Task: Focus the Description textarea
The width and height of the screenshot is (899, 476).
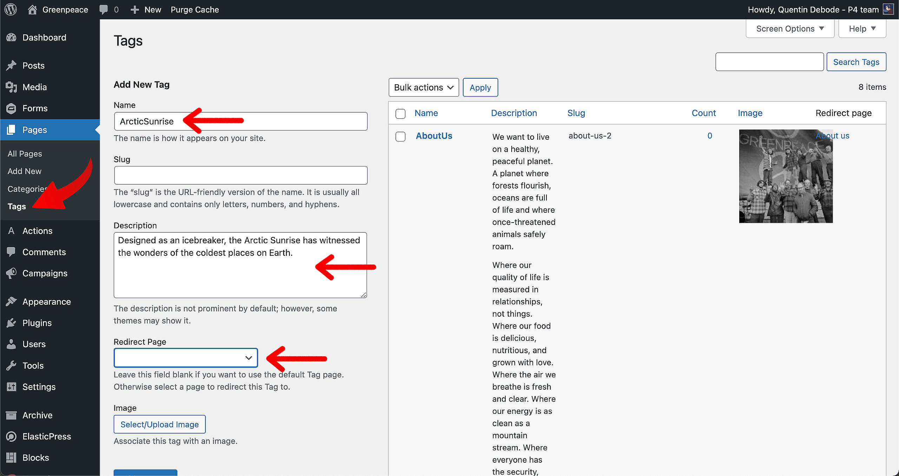Action: click(x=240, y=265)
